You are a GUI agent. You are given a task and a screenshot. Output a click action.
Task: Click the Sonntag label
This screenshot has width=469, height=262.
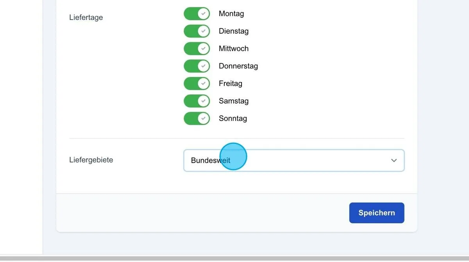233,118
